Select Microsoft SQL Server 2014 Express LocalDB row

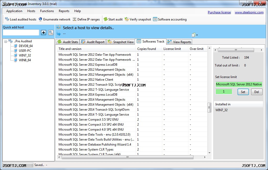[132, 95]
